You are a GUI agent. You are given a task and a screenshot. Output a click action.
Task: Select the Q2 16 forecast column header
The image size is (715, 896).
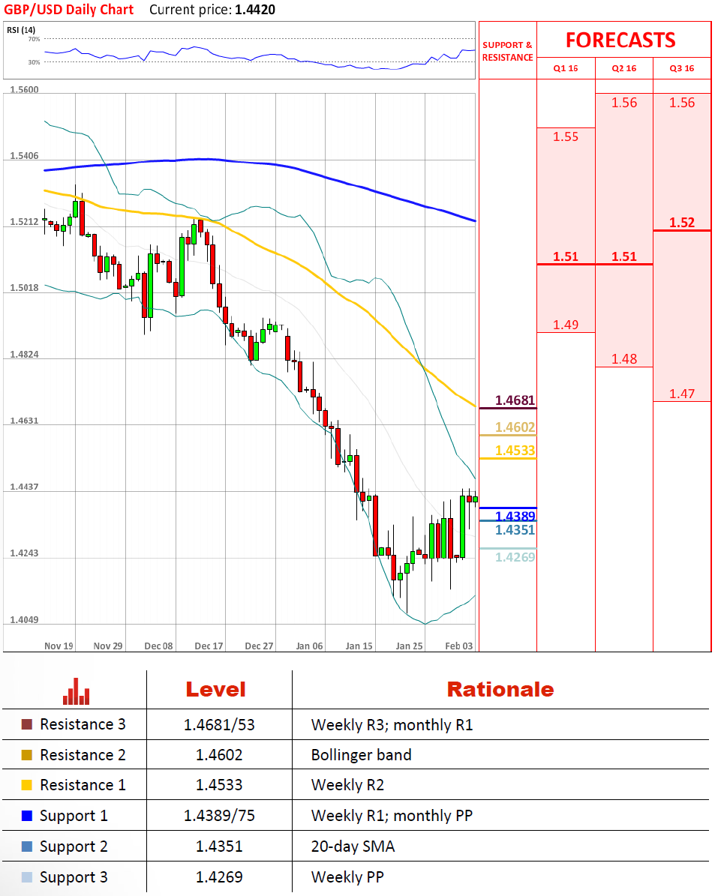point(624,68)
